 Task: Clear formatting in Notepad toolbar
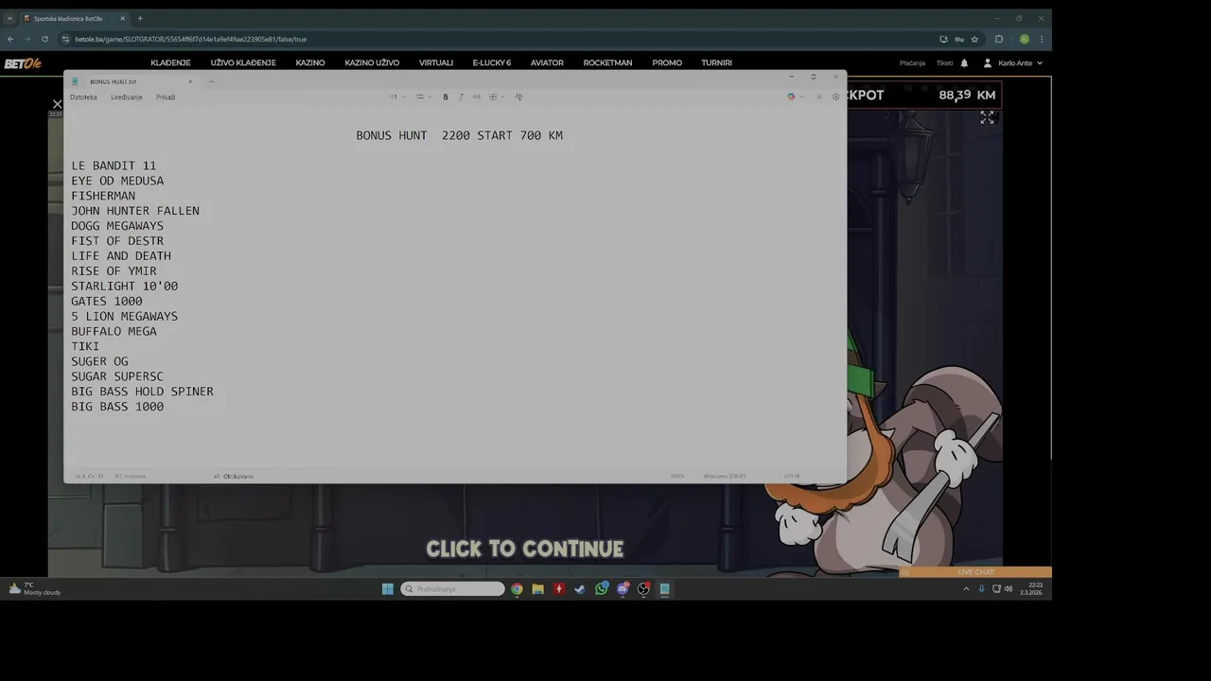(518, 96)
